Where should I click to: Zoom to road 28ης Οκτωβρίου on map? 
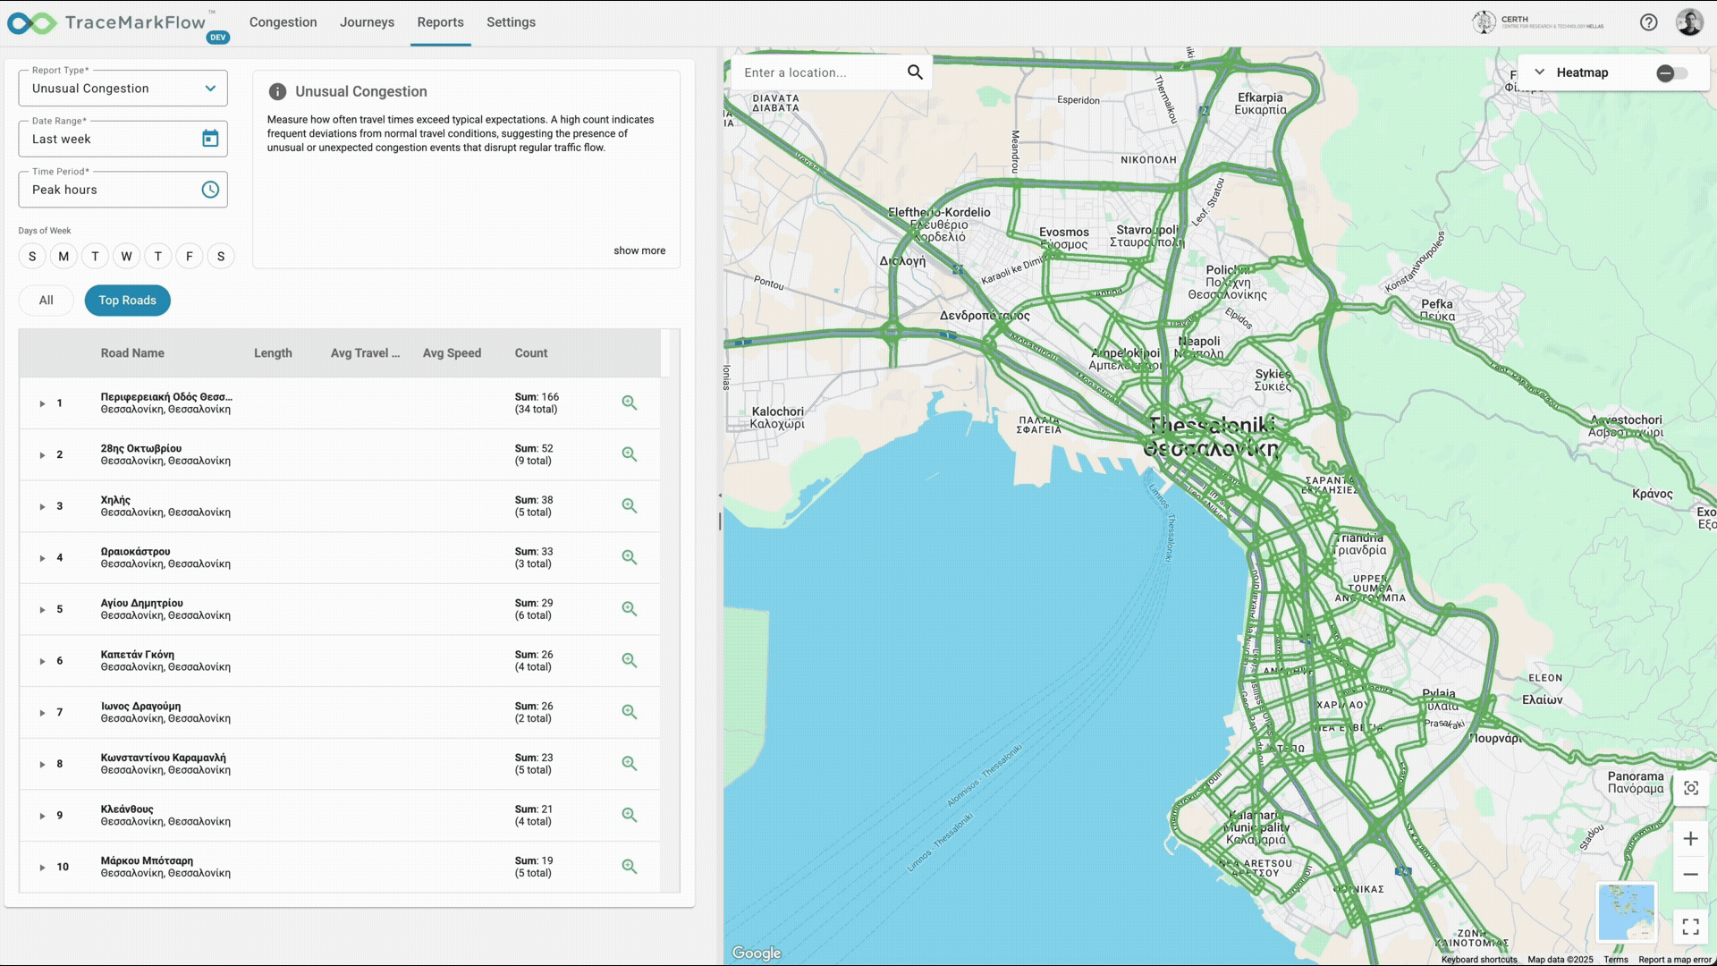(x=630, y=454)
